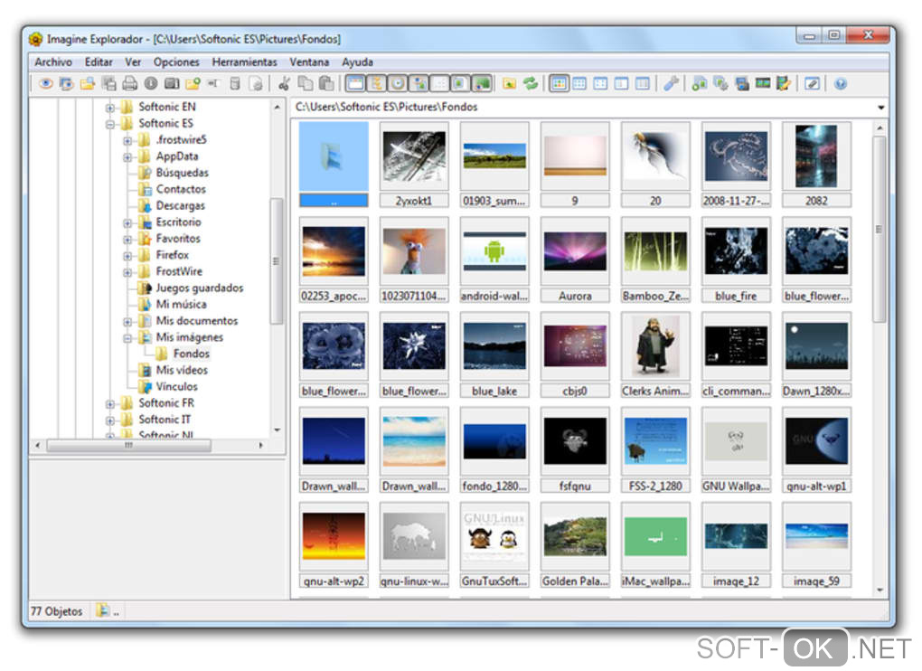
Task: Collapse the Mis imágenes folder node
Action: tap(127, 337)
